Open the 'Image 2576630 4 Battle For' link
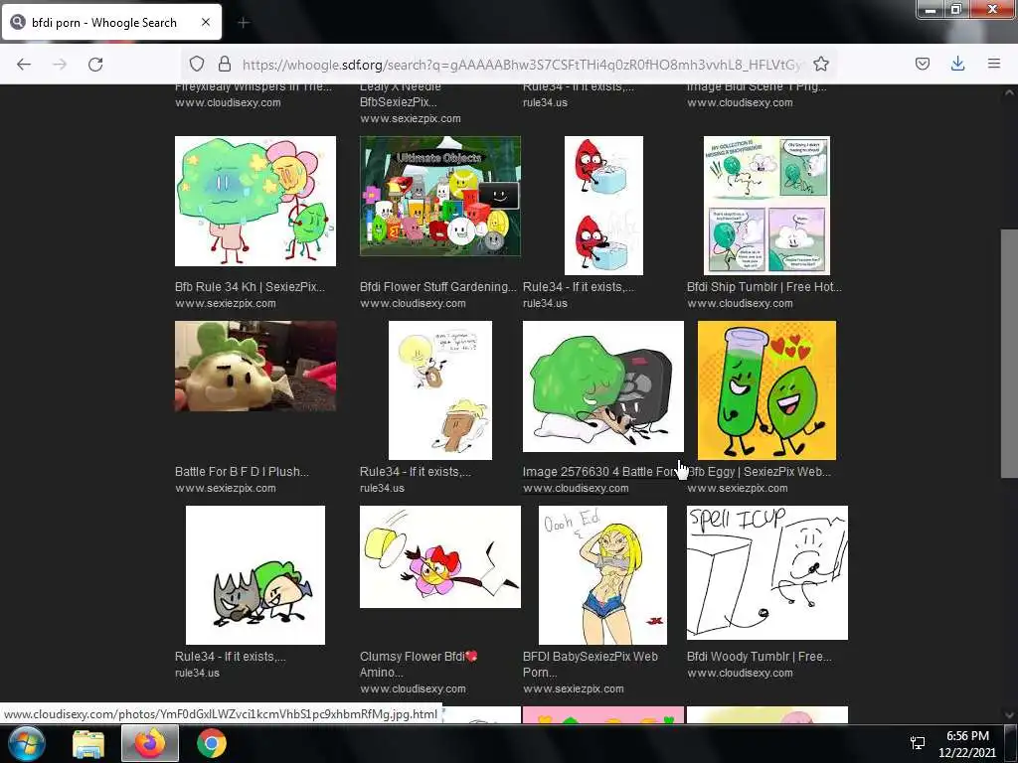 pos(599,472)
